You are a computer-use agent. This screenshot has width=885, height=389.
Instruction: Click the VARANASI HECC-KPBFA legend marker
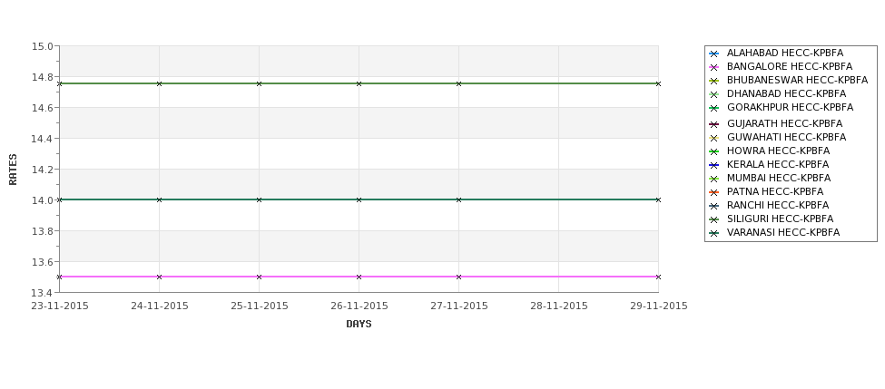tap(714, 233)
